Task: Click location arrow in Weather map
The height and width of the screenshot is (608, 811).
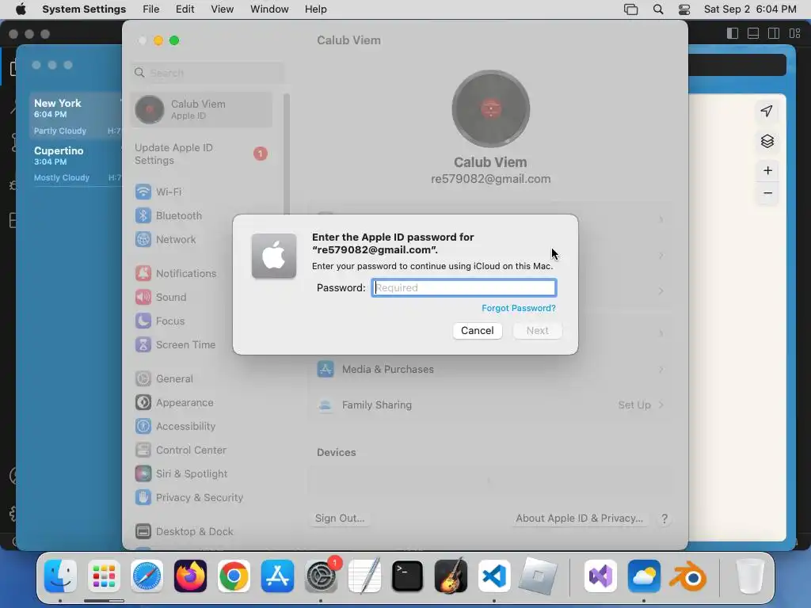Action: coord(767,111)
